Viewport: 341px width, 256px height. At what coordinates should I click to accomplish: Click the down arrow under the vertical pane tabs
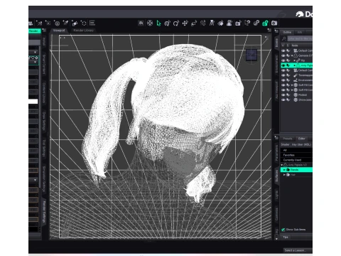click(276, 239)
